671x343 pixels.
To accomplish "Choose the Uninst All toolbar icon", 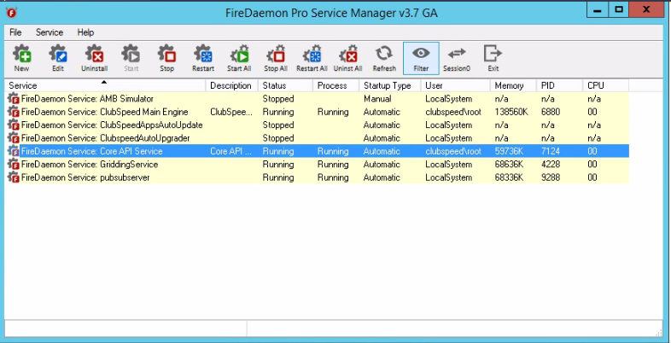I will 348,58.
